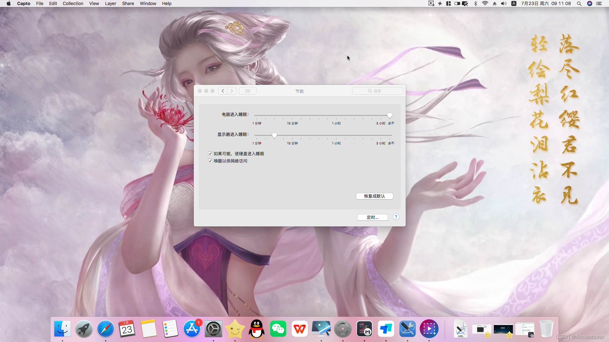609x342 pixels.
Task: Go forward with the right chevron button
Action: click(x=232, y=91)
